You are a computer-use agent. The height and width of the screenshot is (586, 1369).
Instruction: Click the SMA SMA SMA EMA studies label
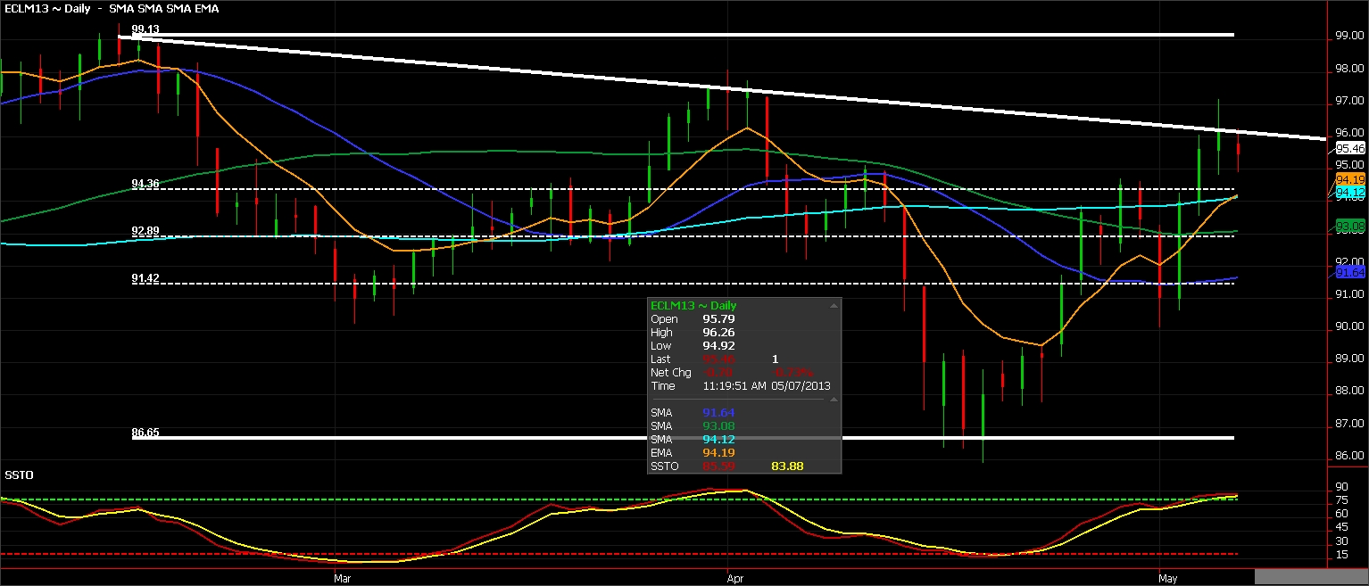[164, 8]
